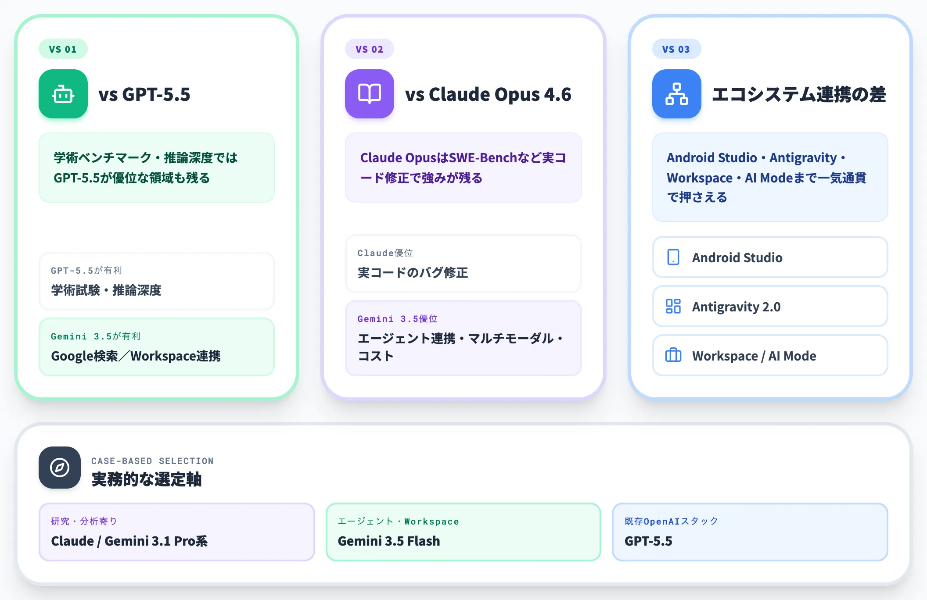Open the Android Studio row
The height and width of the screenshot is (600, 927).
pos(770,257)
